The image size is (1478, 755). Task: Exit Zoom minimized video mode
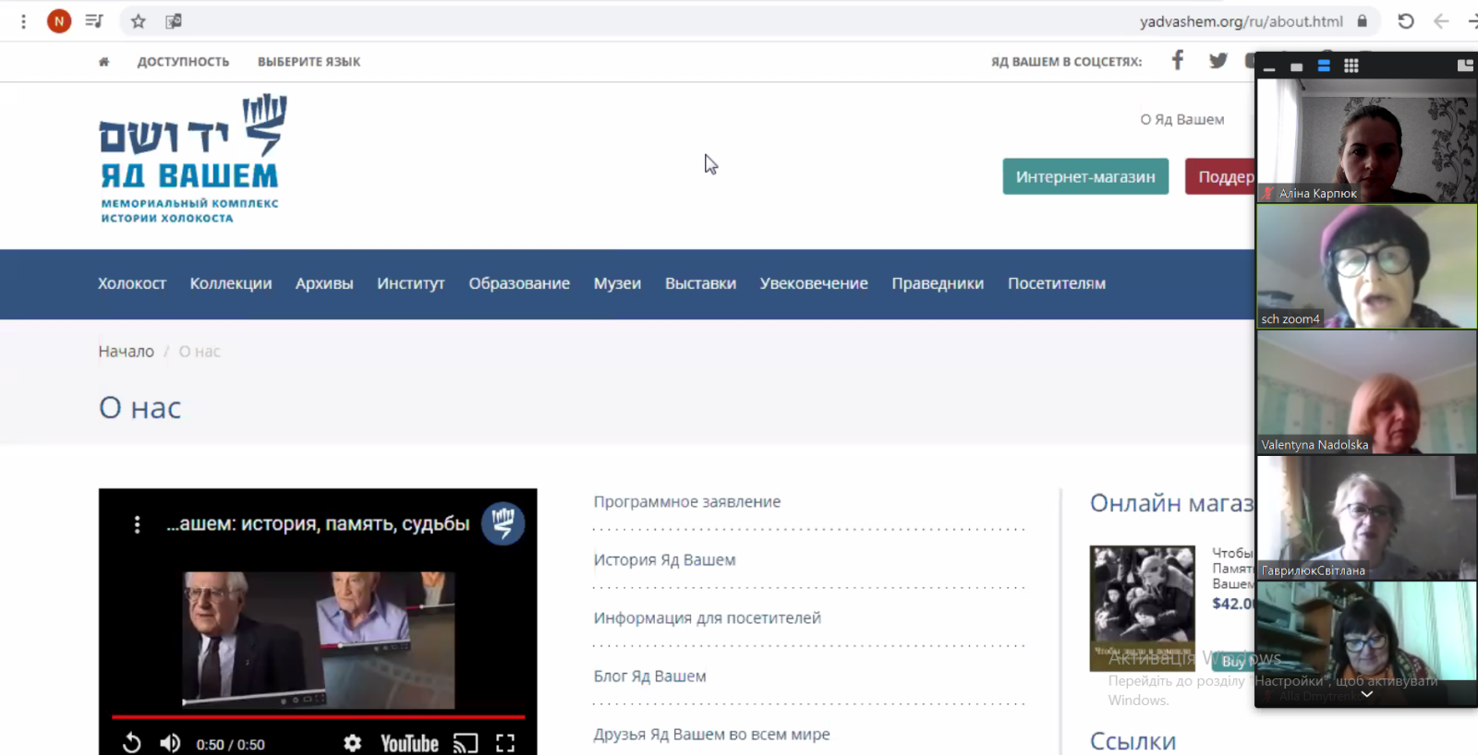click(x=1465, y=66)
